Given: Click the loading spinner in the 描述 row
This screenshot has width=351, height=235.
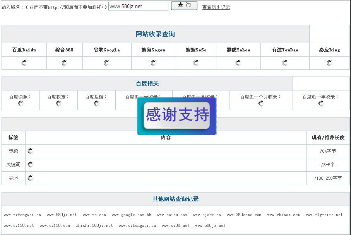Looking at the screenshot, I should click(30, 178).
